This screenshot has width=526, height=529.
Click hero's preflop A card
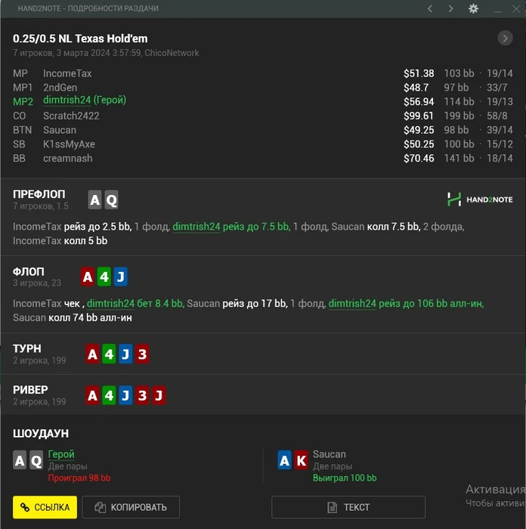point(94,200)
